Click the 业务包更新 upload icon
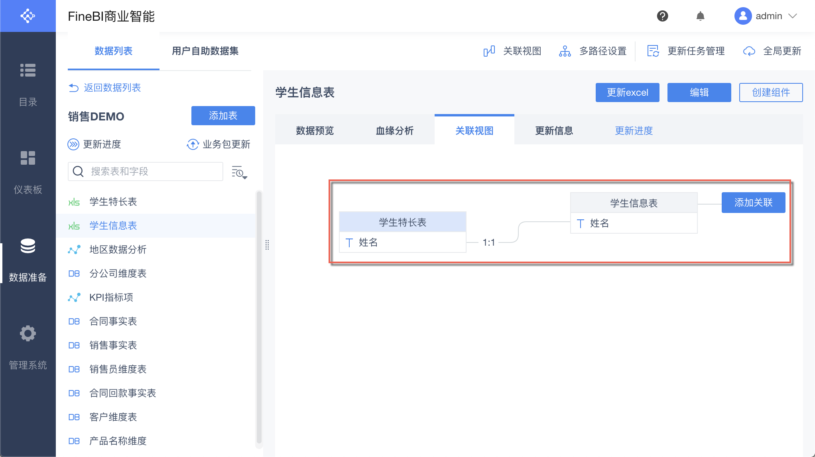 tap(193, 144)
